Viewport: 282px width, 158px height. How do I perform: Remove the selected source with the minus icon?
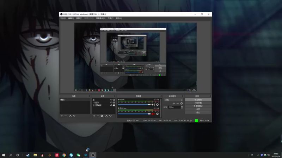[x=98, y=116]
